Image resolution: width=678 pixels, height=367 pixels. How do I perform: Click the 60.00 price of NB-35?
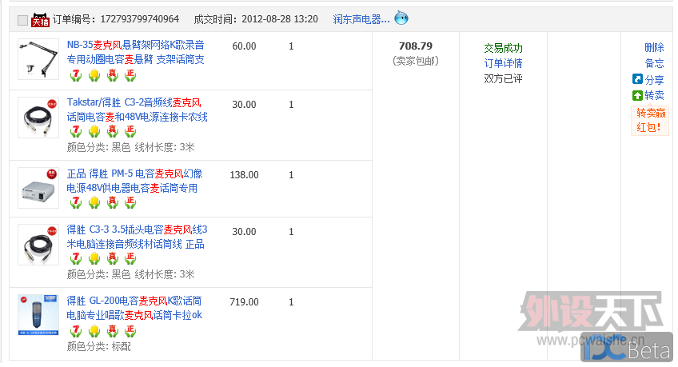245,46
